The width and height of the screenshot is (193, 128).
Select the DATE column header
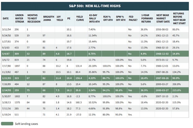pos(6,19)
